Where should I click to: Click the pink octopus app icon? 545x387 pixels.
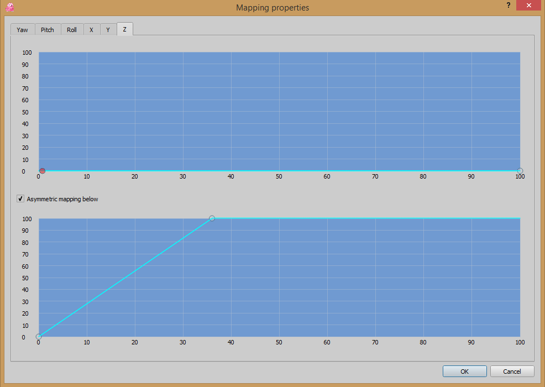tap(10, 7)
